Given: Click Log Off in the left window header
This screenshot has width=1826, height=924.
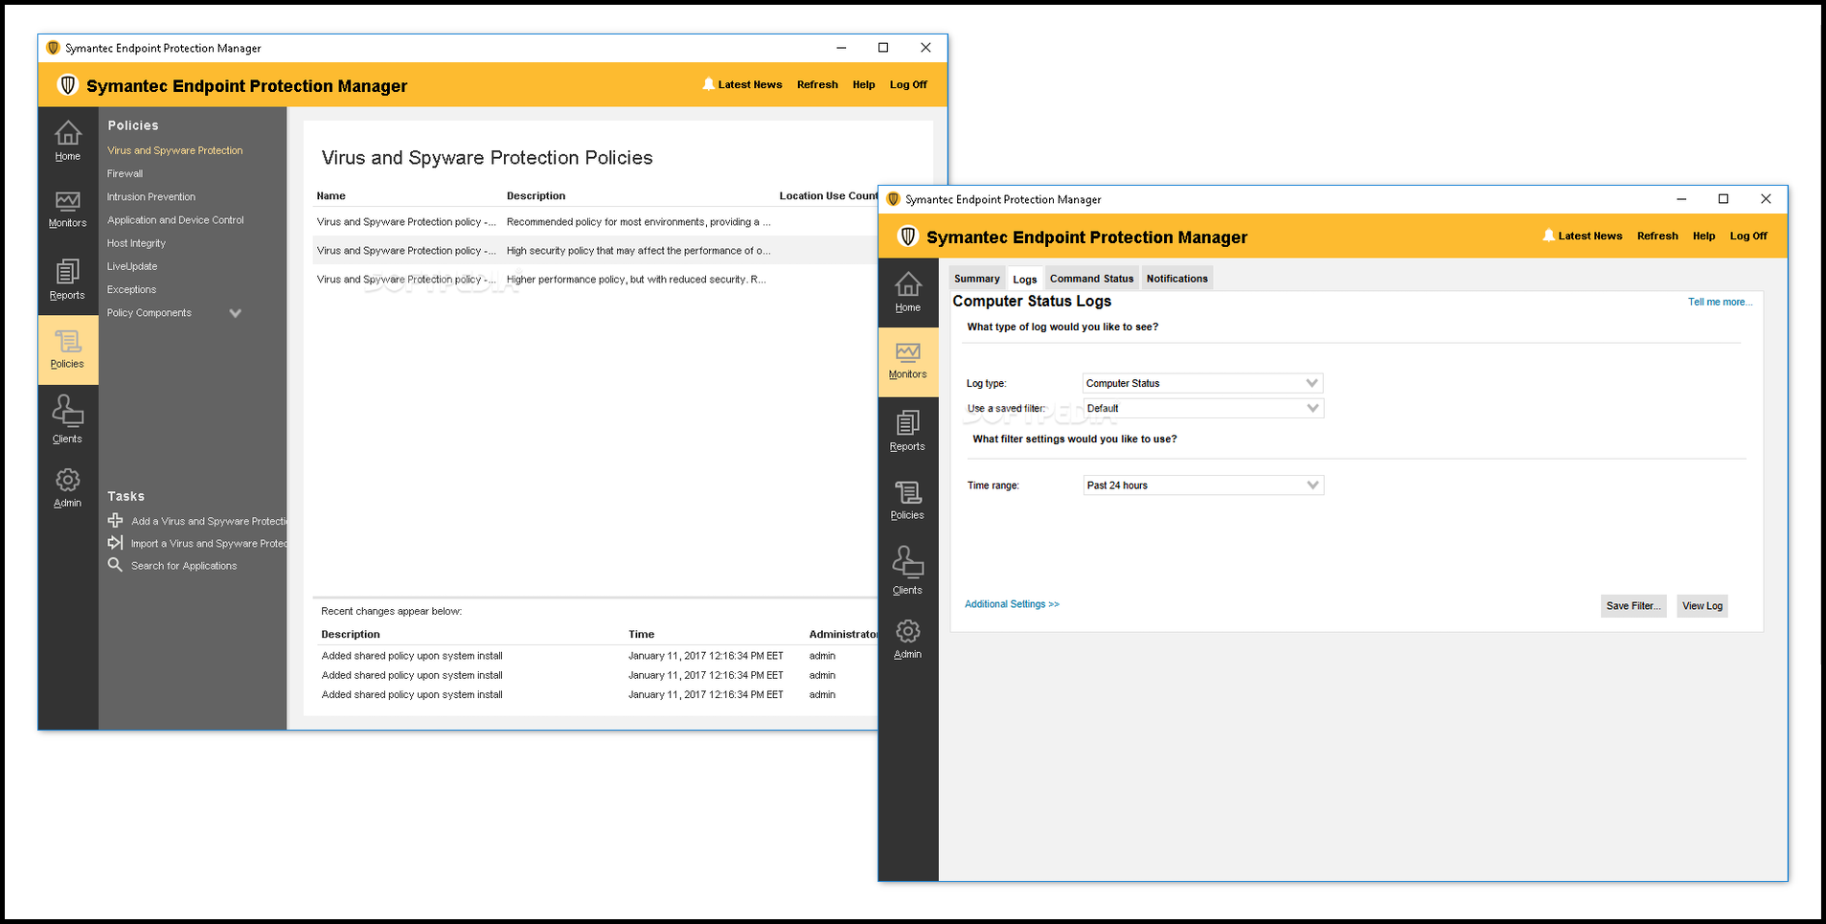Looking at the screenshot, I should click(908, 84).
